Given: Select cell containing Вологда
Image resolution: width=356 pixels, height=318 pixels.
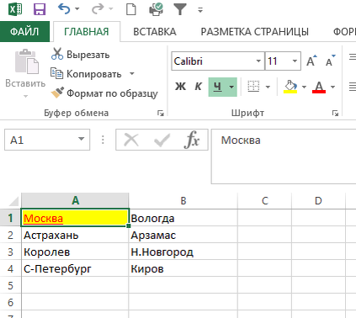Looking at the screenshot, I should 183,218.
